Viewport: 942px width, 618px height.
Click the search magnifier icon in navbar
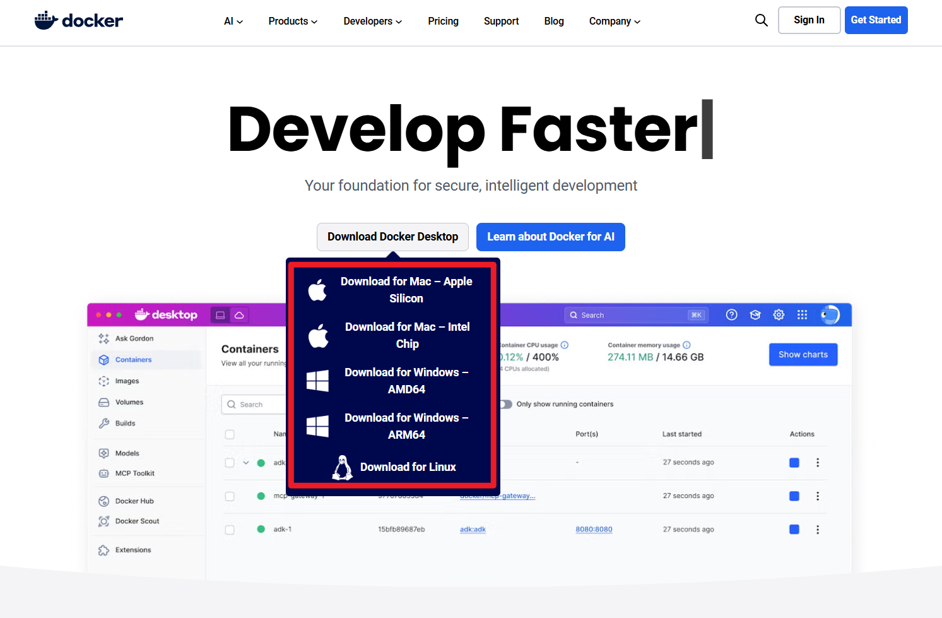click(x=762, y=20)
